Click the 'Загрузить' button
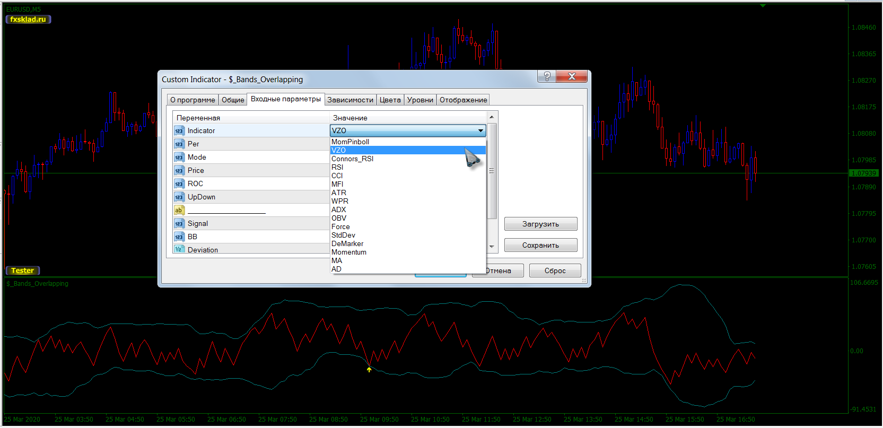Screen dimensions: 883x428 541,224
